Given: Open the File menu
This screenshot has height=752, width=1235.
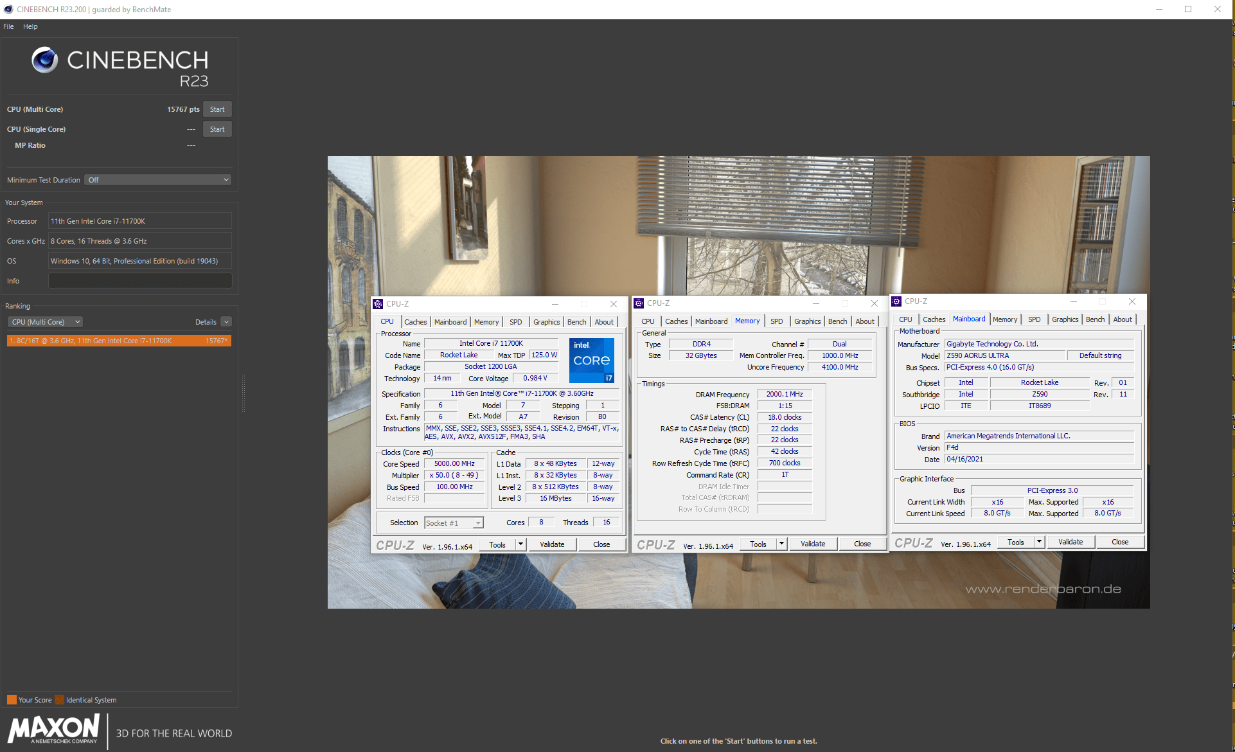Looking at the screenshot, I should tap(8, 26).
